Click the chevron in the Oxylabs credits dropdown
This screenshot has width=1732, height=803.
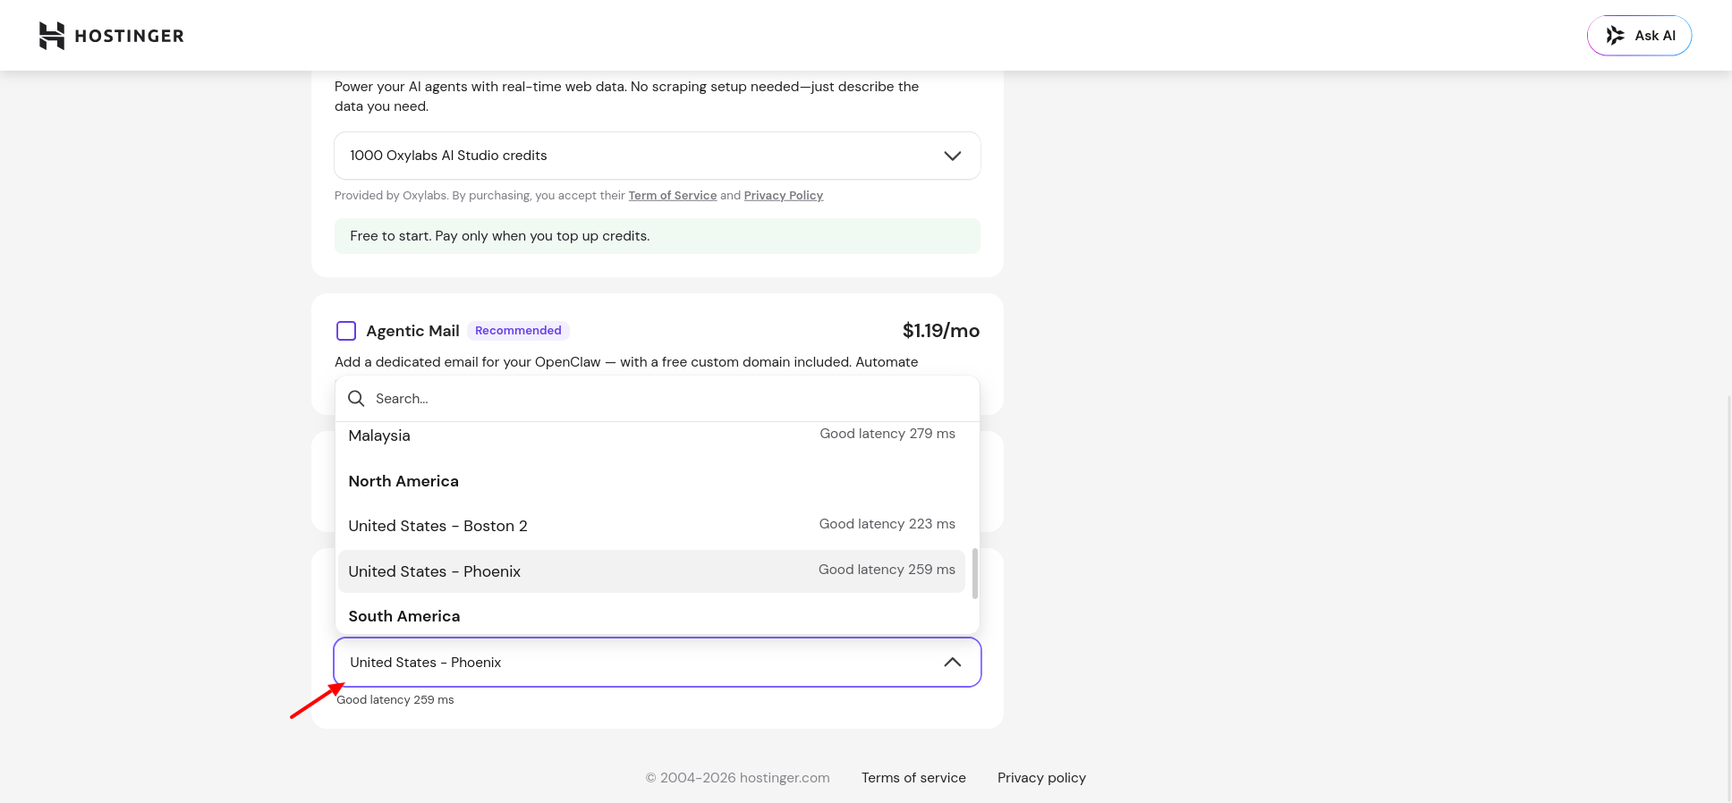pos(953,156)
